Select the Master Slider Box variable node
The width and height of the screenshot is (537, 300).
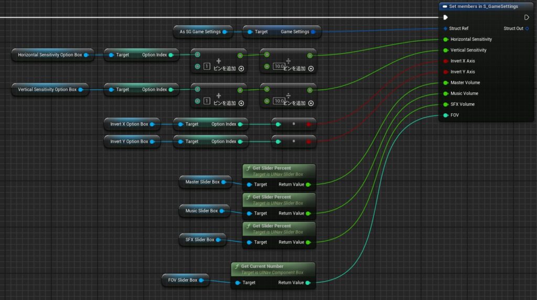tap(205, 182)
